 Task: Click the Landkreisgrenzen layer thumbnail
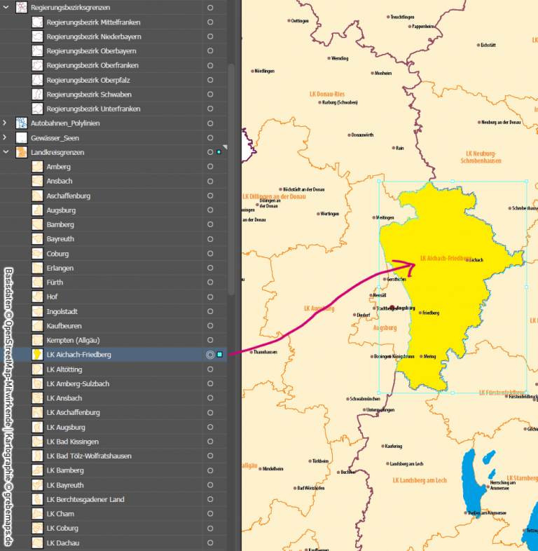click(22, 152)
